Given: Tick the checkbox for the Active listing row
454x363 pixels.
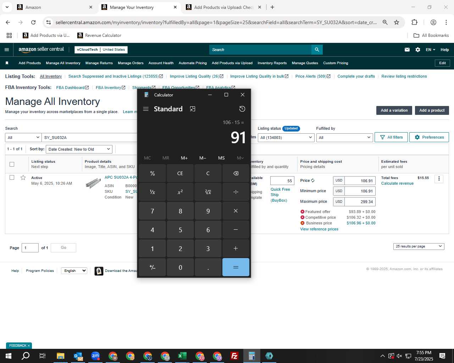Looking at the screenshot, I should pos(12,177).
